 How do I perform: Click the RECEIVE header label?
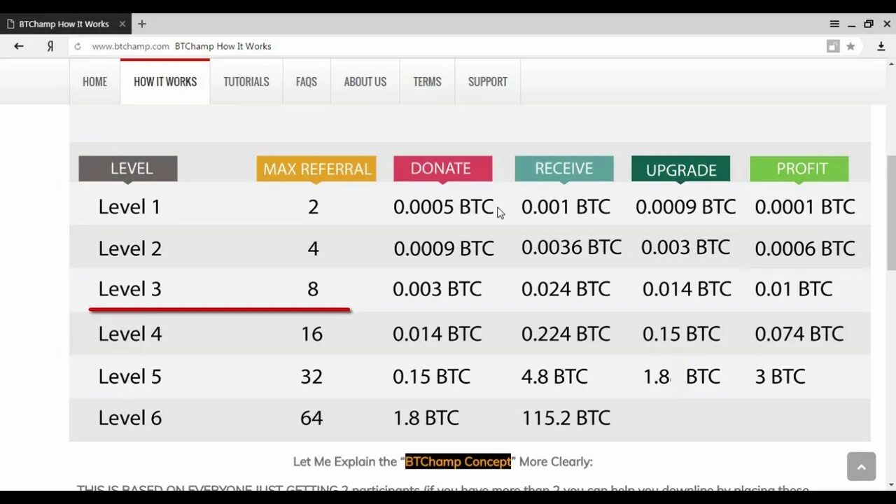pyautogui.click(x=564, y=169)
